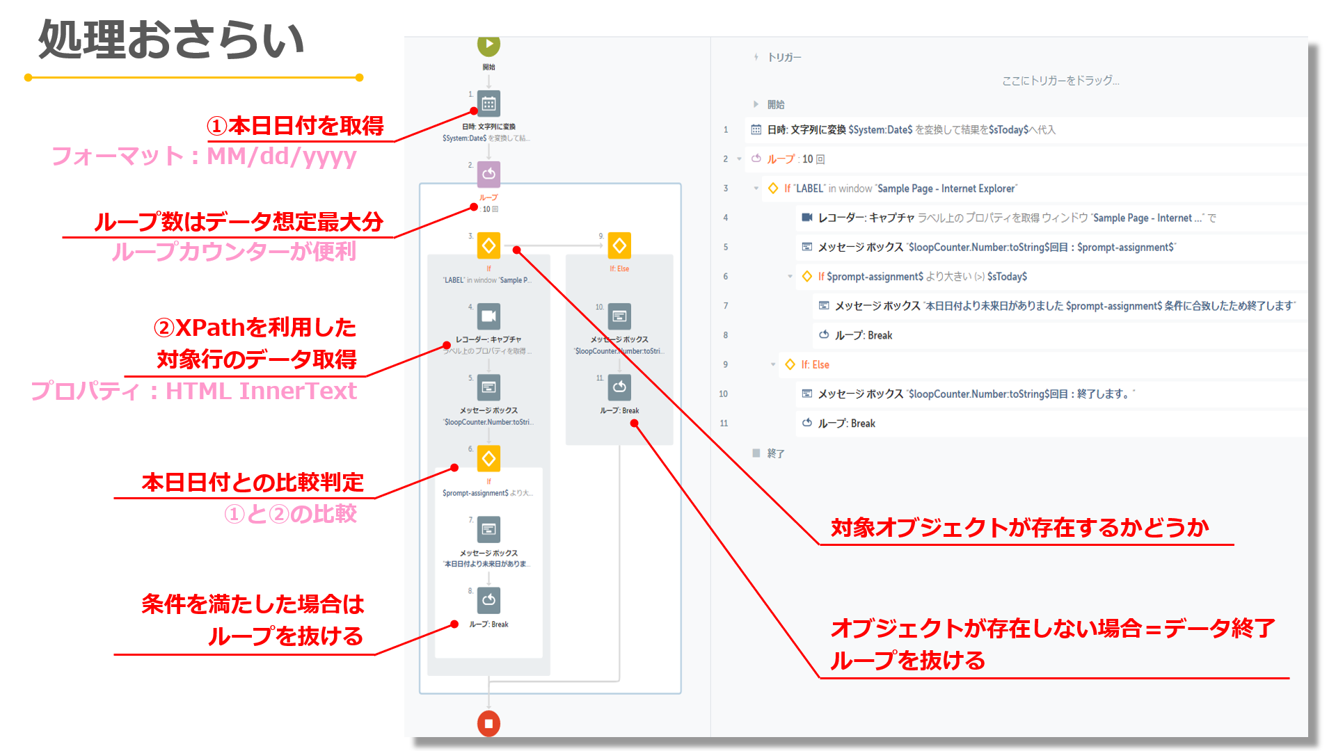Click calendar icon in list row 1
The width and height of the screenshot is (1336, 751).
756,129
